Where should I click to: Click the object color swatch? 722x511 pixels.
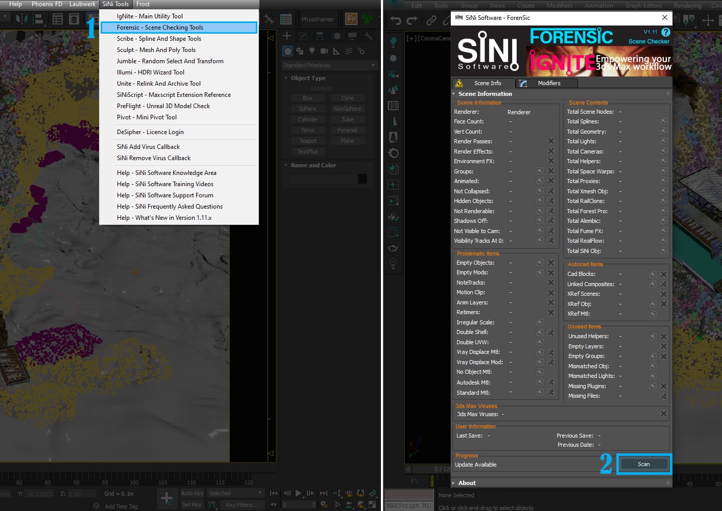point(363,179)
